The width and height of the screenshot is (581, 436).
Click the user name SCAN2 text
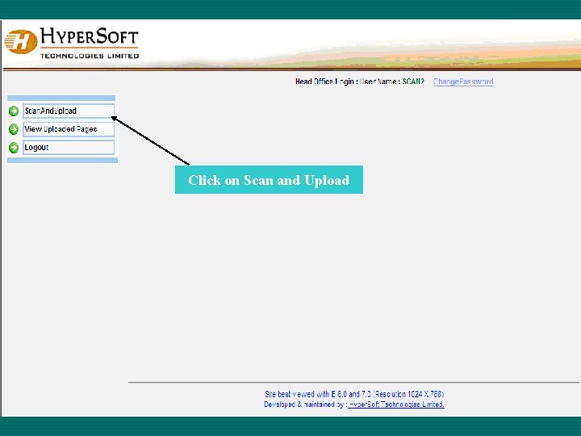[413, 82]
